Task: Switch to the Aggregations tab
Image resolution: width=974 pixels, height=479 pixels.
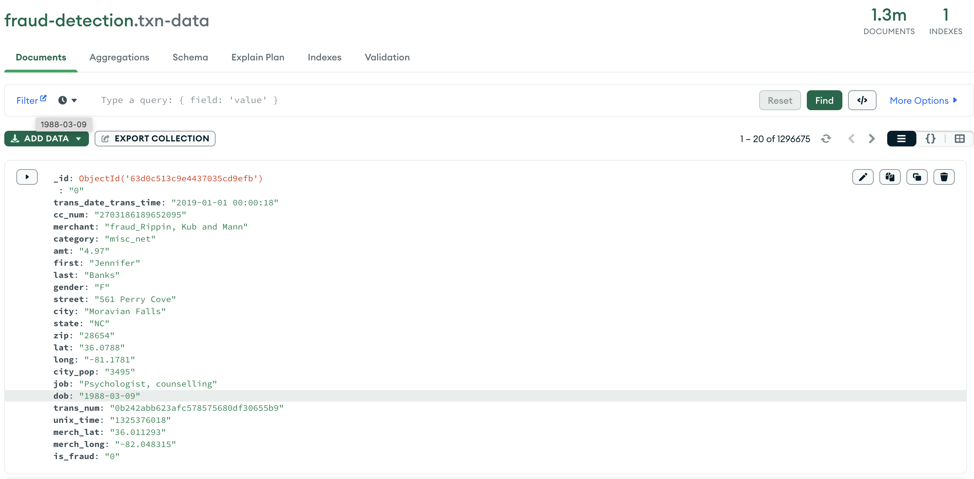Action: (119, 57)
